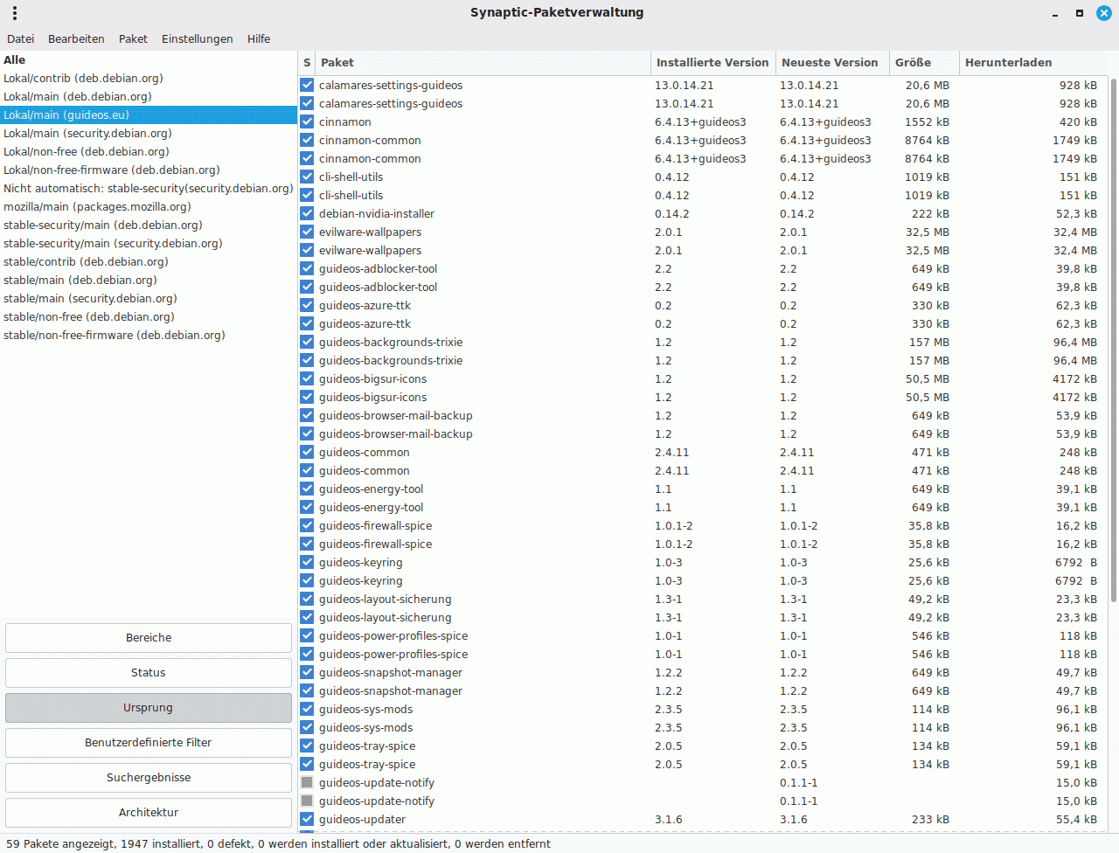Click guideos-updater's size 233 kB
Viewport: 1119px width, 853px height.
930,819
